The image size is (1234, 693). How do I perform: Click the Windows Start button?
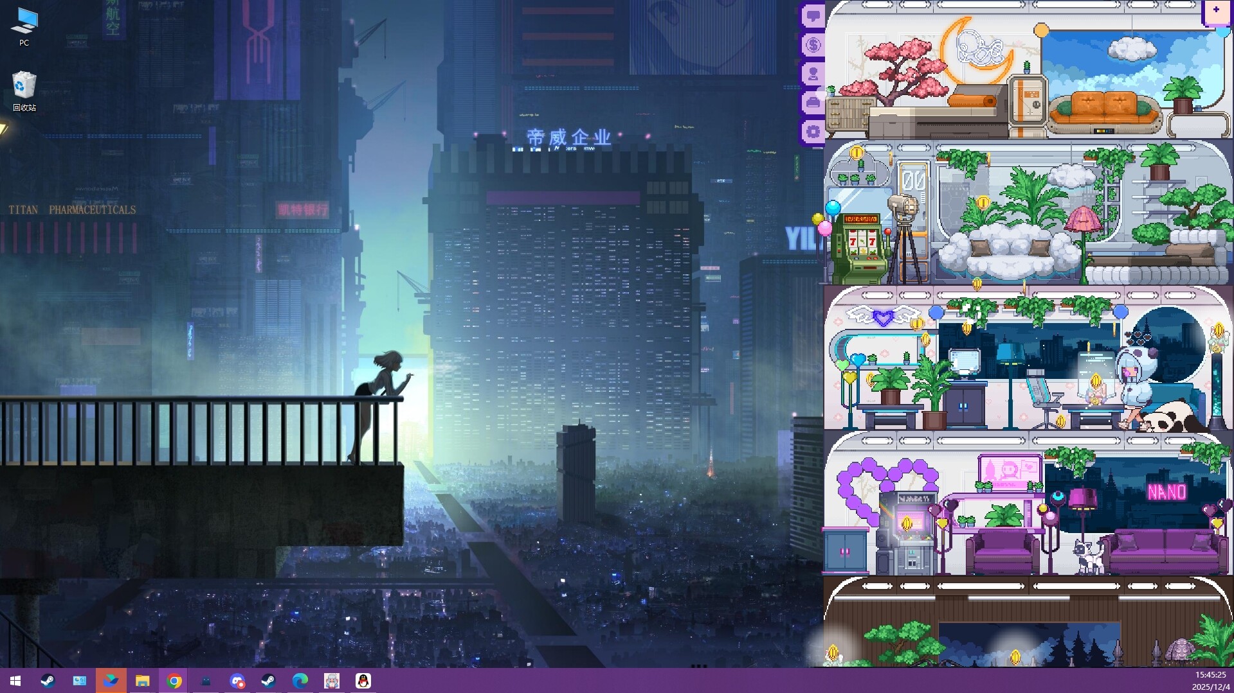point(15,681)
